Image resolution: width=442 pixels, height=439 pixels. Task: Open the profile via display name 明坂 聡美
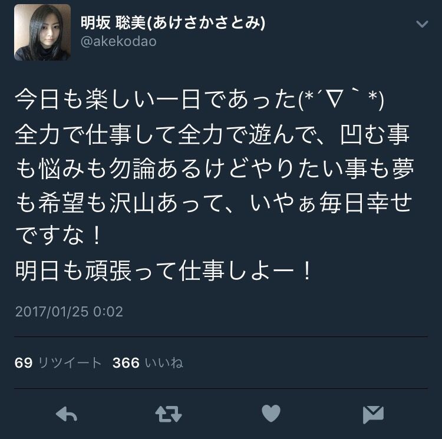tap(113, 23)
